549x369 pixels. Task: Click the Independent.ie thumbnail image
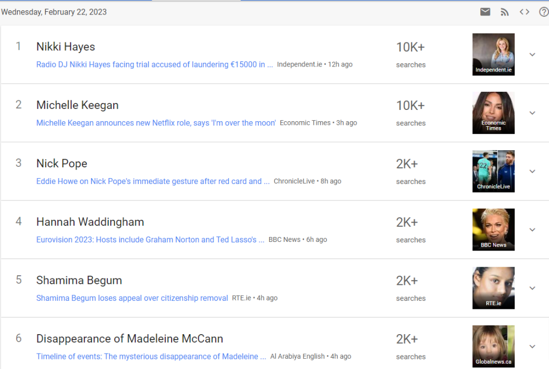[493, 54]
